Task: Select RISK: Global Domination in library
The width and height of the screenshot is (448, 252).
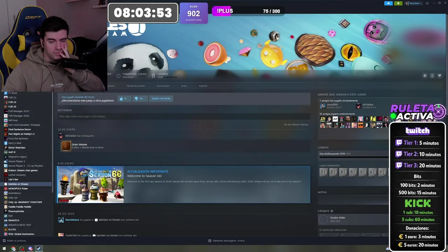Action: click(x=21, y=234)
